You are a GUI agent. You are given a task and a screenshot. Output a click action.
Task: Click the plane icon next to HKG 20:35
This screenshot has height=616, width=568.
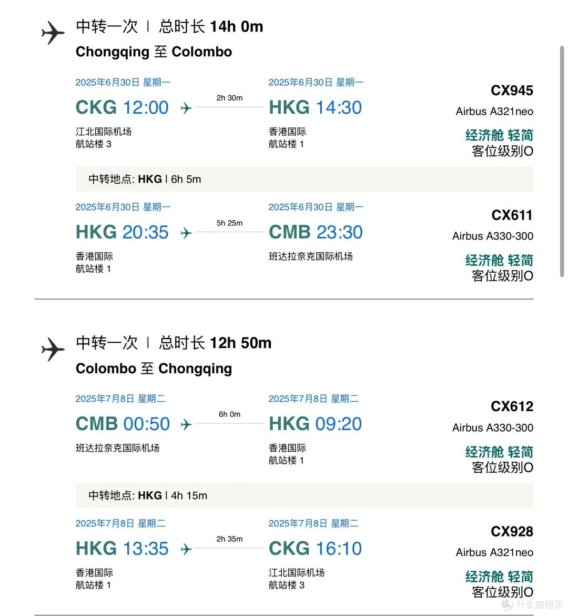click(x=185, y=232)
